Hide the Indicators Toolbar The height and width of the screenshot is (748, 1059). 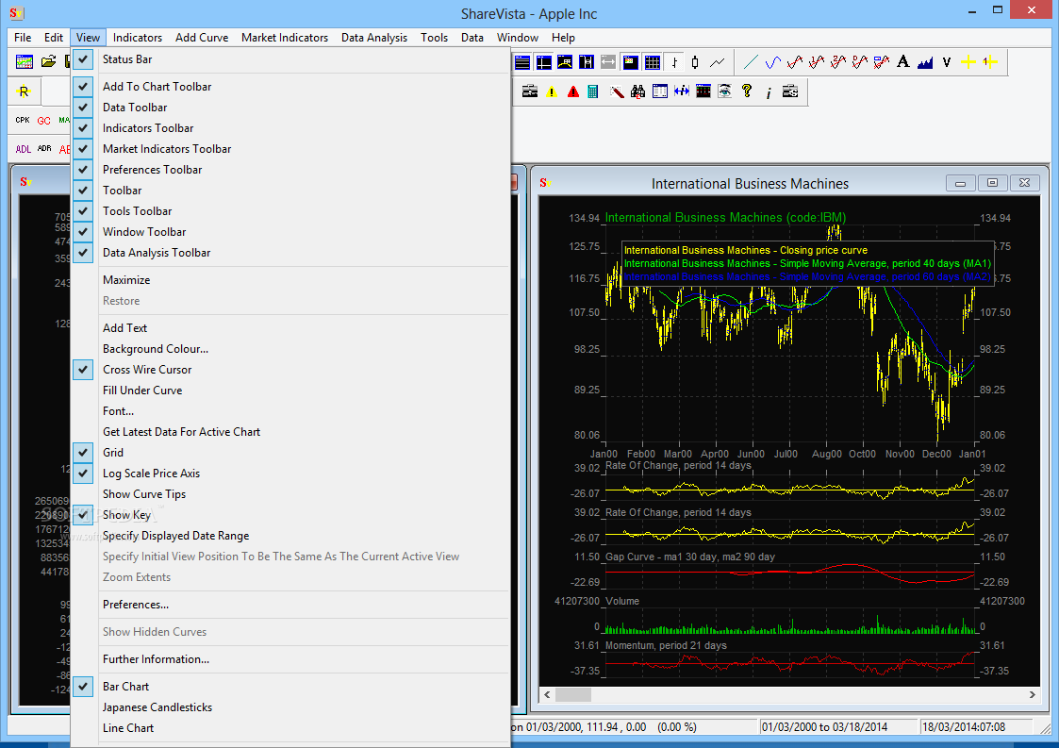point(290,128)
